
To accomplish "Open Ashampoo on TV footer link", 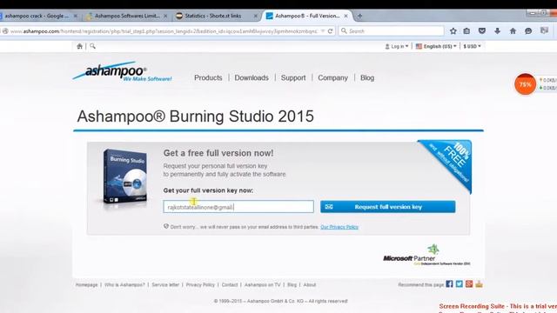I will [263, 285].
